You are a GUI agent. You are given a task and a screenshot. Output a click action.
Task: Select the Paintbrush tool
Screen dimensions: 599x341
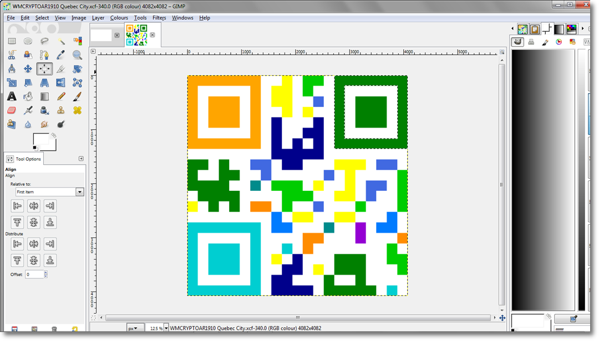(77, 96)
